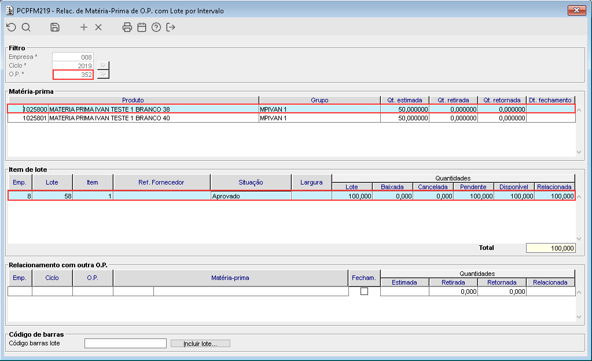The width and height of the screenshot is (592, 361).
Task: Click the Lote column header next to Emp.
Action: (52, 182)
